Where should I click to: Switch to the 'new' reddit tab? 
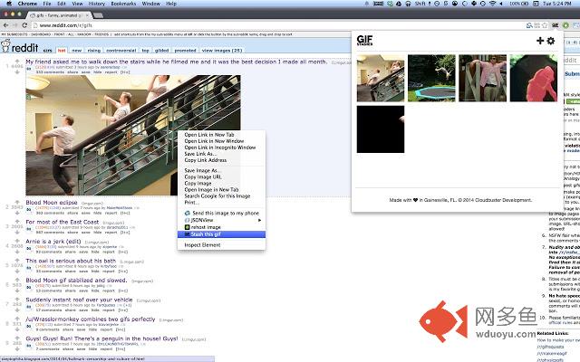[x=76, y=51]
